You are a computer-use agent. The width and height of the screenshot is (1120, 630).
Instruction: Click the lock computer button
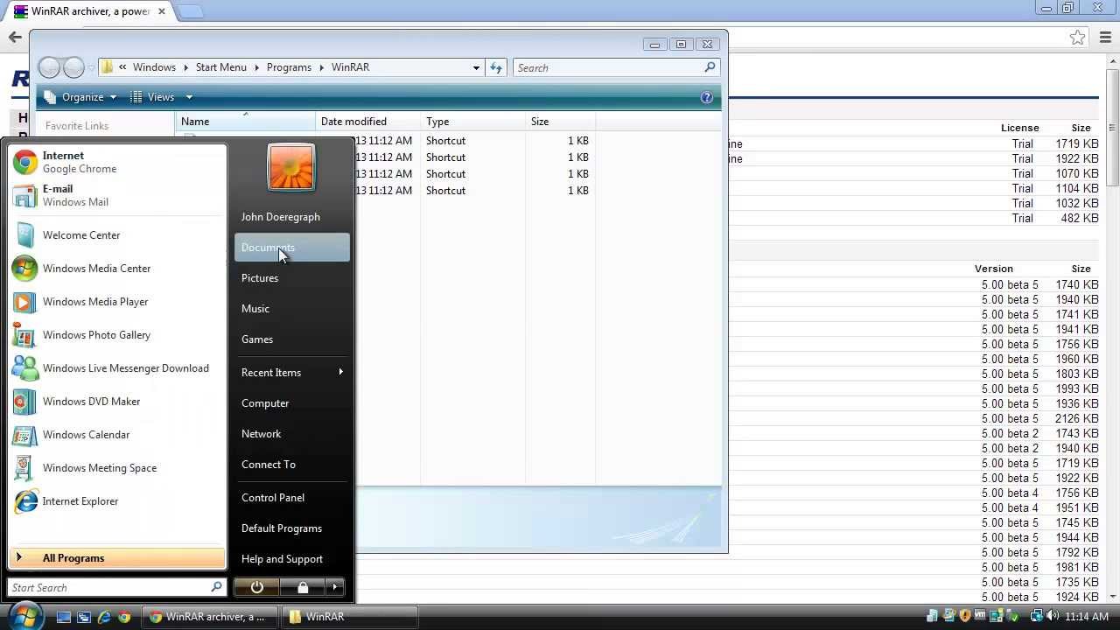click(x=302, y=587)
